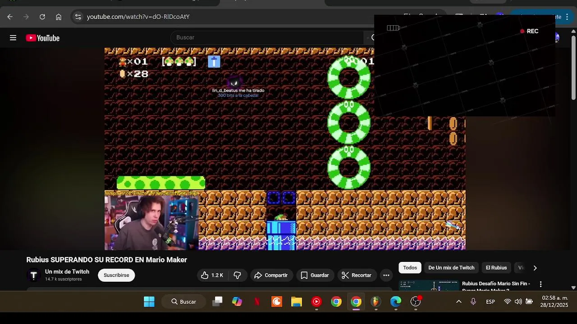Check battery status in system tray
577x324 pixels.
coord(529,301)
